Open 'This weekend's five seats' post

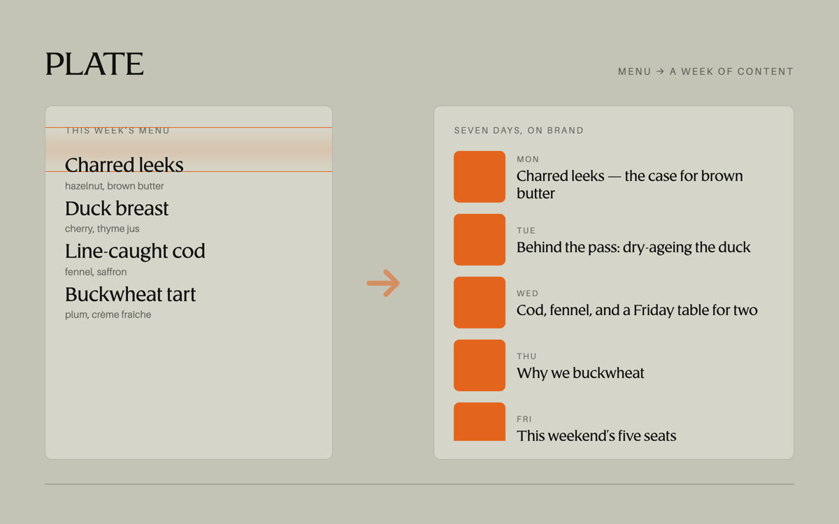(596, 436)
